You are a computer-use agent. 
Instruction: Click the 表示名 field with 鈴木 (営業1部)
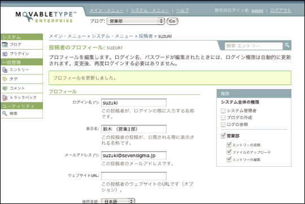(134, 129)
